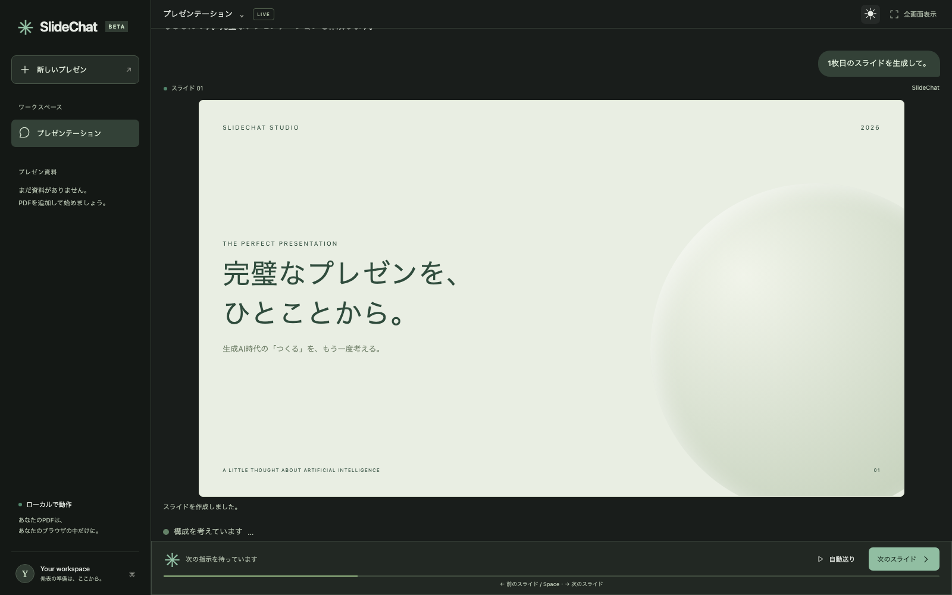Screen dimensions: 952x595
Task: Click the スライド 01 label
Action: 187,88
